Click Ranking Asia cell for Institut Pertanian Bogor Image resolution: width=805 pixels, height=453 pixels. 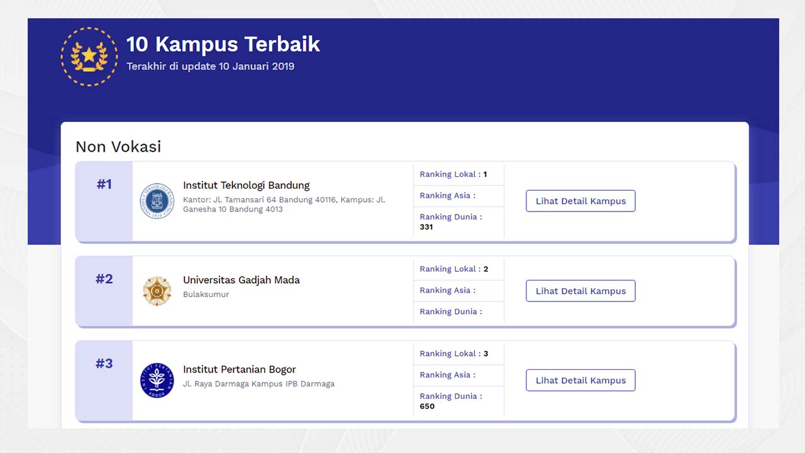pyautogui.click(x=458, y=375)
